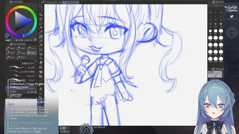Choose the Rendi sub tool

tap(11, 57)
